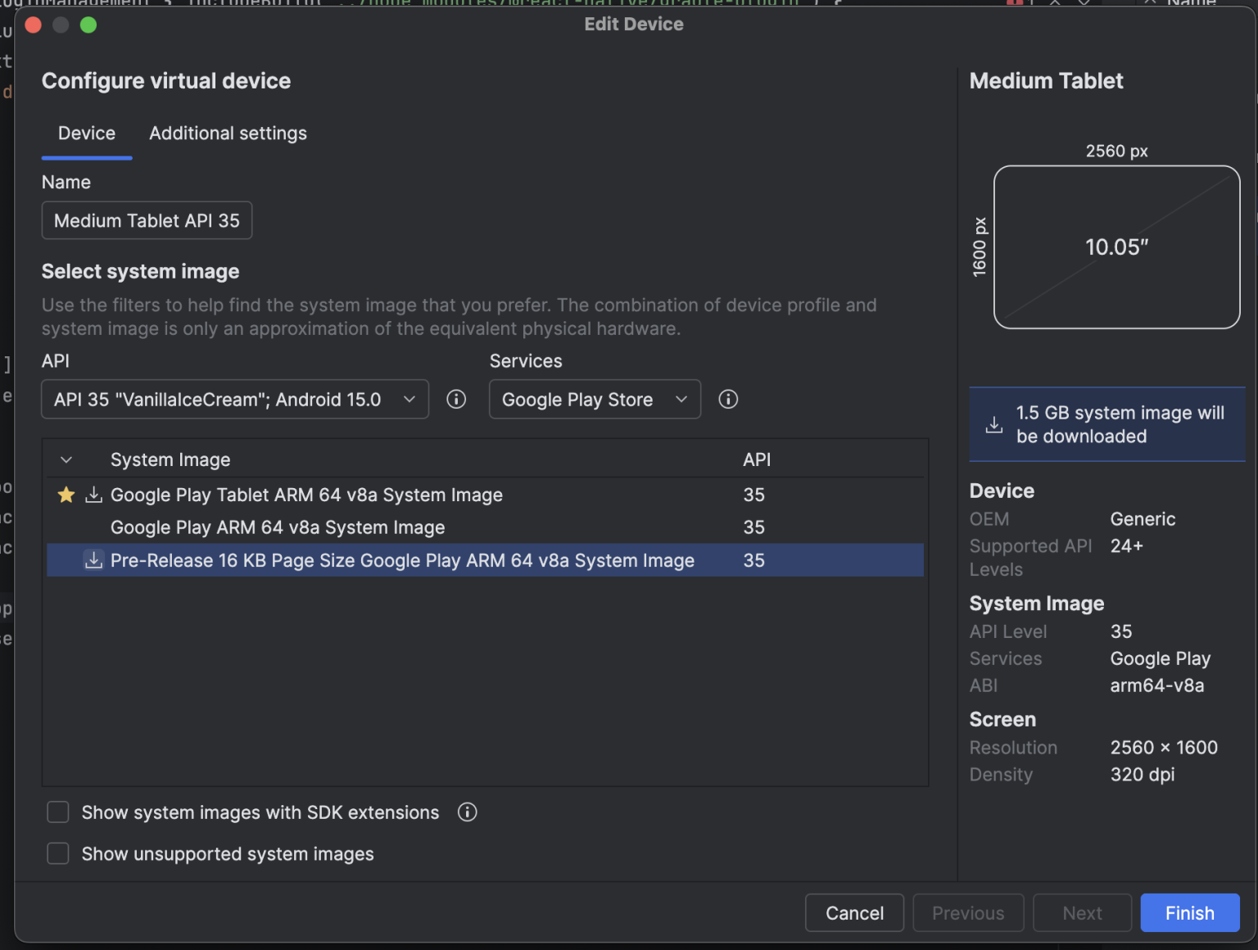Switch to the Additional settings tab
Image resolution: width=1258 pixels, height=950 pixels.
[x=228, y=133]
